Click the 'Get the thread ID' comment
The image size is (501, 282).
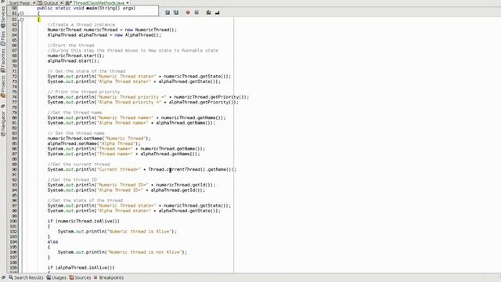point(72,179)
